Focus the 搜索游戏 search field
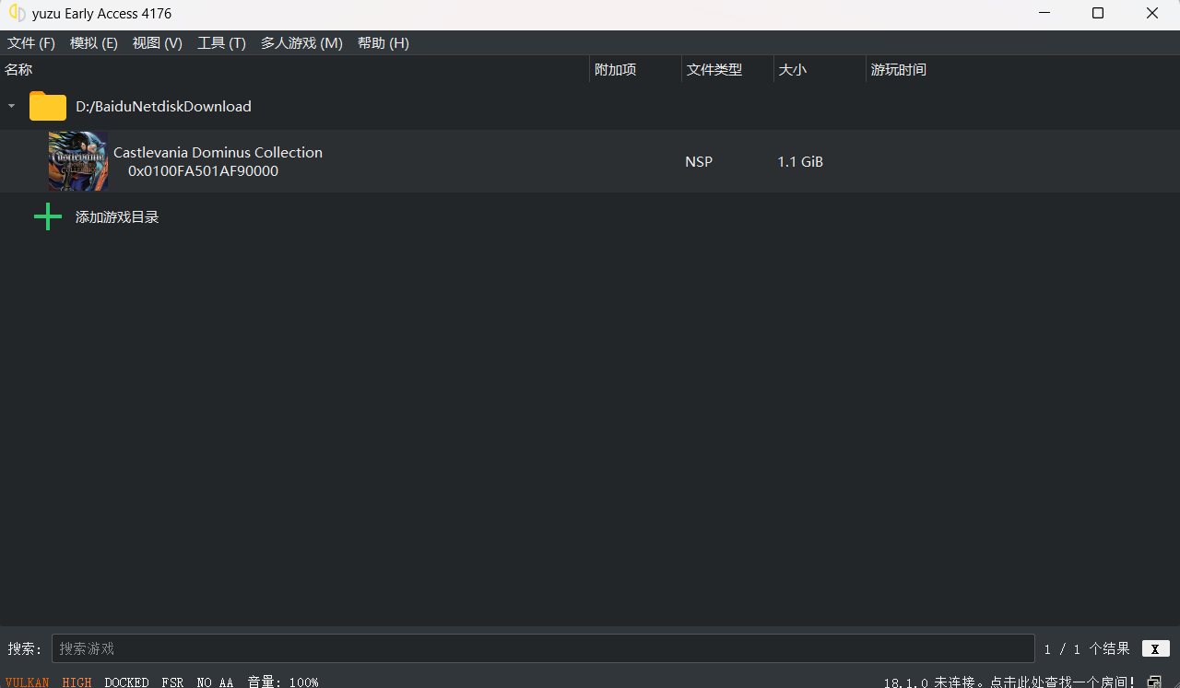 pyautogui.click(x=543, y=648)
